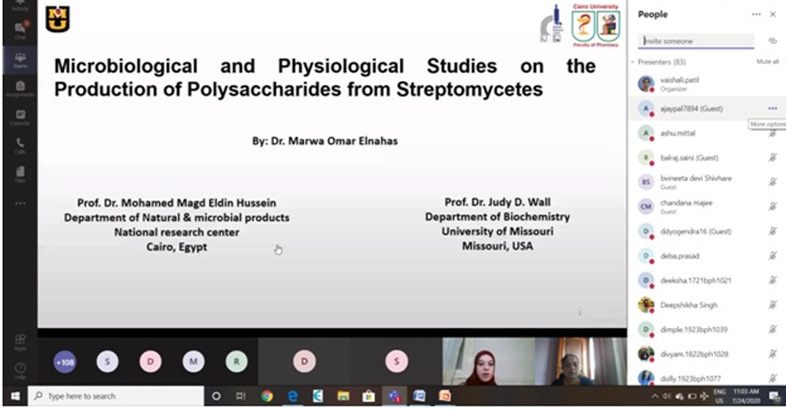Open Calendar in the Teams sidebar
Screen dimensions: 786x410
tap(19, 117)
